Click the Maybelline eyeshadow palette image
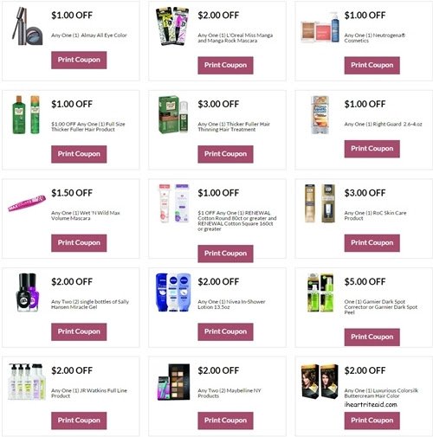 pos(174,382)
